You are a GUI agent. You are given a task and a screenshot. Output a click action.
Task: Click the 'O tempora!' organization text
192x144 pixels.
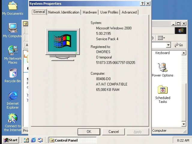(x=104, y=57)
